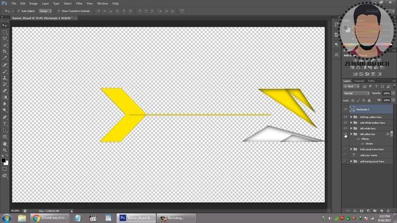
Task: Expand the 'Edit top yellow bars' group
Action: (x=351, y=117)
